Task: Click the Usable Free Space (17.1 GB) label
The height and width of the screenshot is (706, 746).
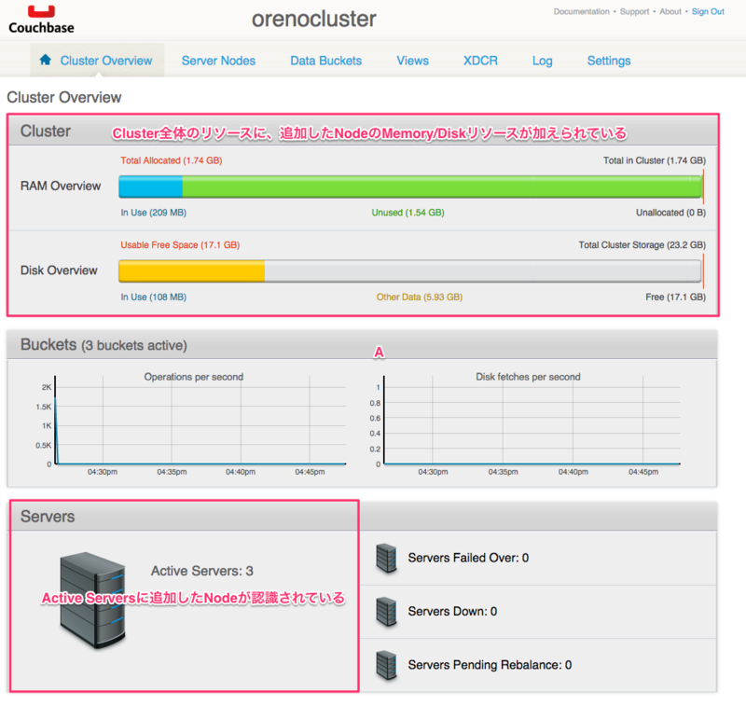Action: [x=180, y=244]
